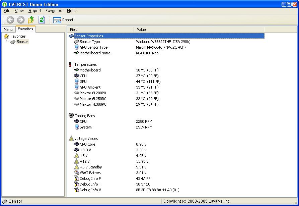This screenshot has height=206, width=299.
Task: Select the Cooling Fans section label
Action: click(x=85, y=116)
